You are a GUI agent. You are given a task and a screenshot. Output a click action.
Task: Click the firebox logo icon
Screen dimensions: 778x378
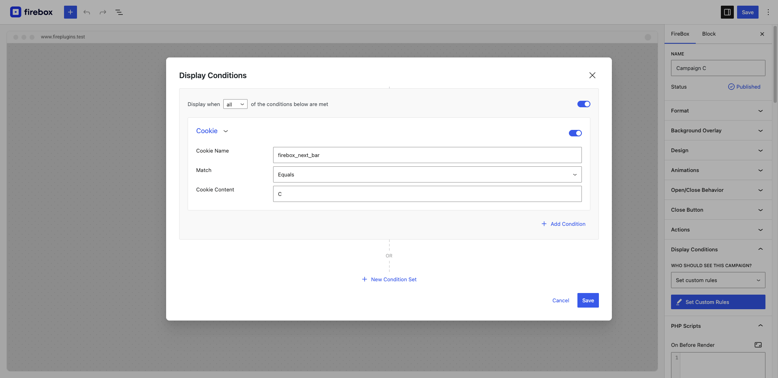tap(16, 12)
